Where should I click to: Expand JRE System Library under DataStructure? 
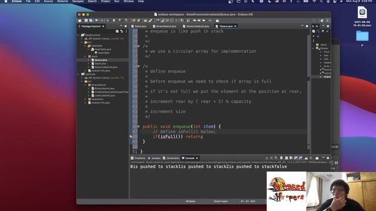click(x=82, y=39)
